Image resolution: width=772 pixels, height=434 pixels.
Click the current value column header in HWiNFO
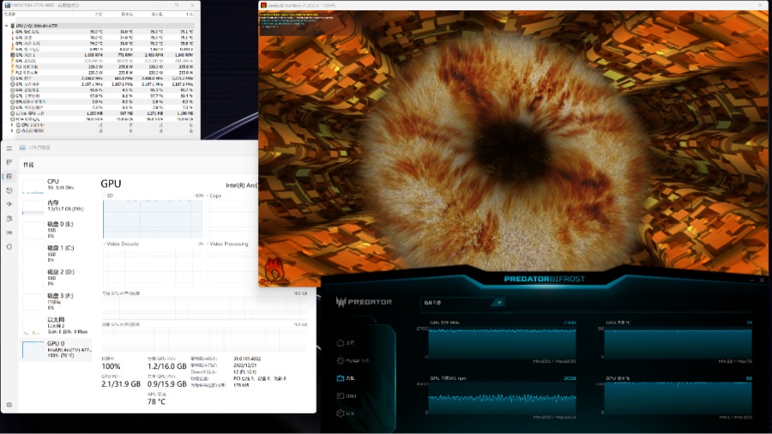click(88, 15)
